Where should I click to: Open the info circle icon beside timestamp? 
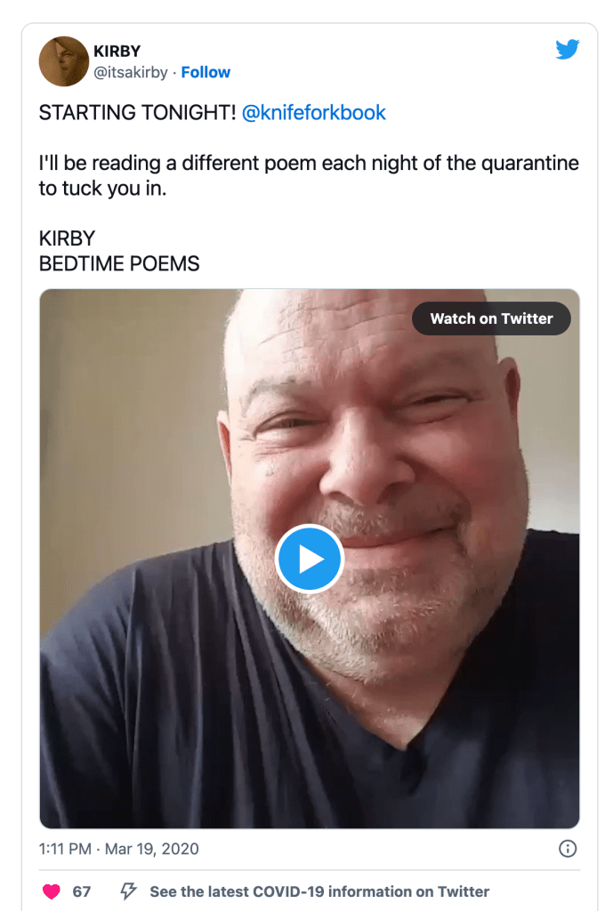[x=567, y=849]
